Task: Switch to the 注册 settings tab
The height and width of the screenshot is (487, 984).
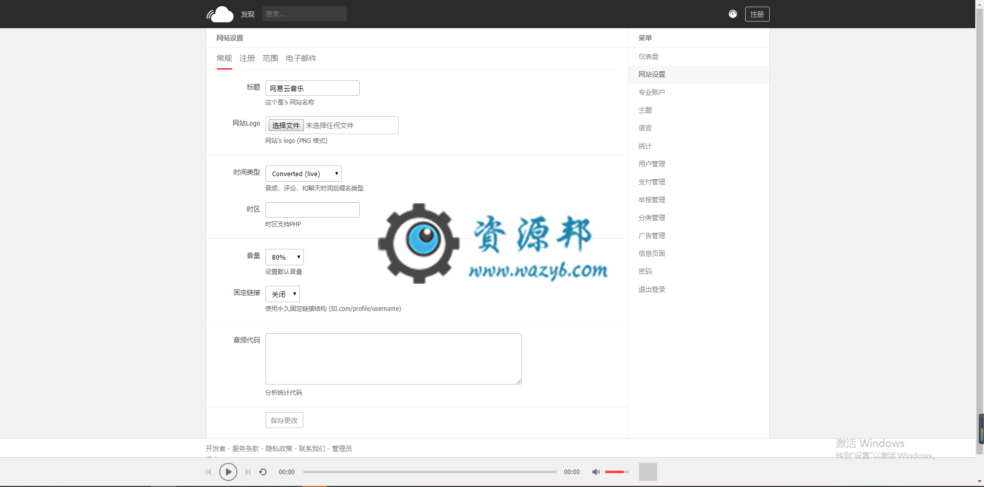Action: [247, 58]
